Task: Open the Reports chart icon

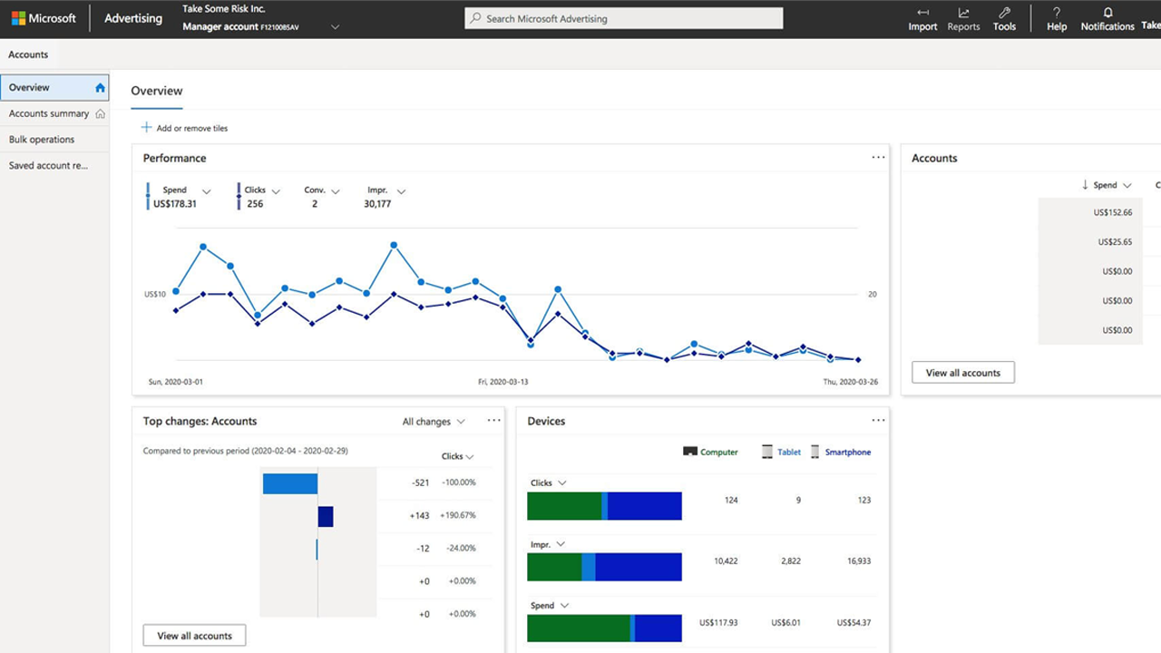Action: 963,13
